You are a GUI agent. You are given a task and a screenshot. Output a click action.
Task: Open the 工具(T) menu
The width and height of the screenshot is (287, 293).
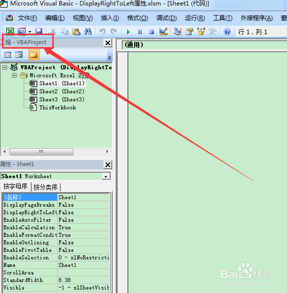(223, 18)
